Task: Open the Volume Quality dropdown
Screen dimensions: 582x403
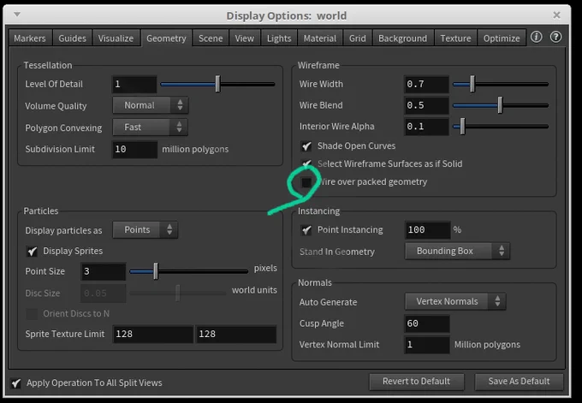Action: coord(151,105)
